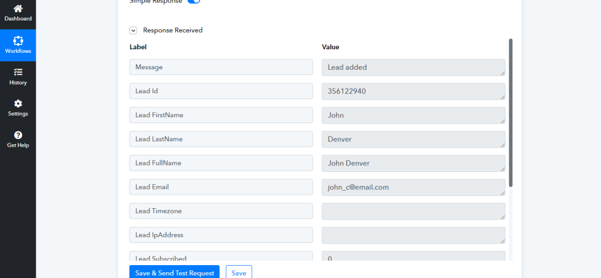Screen dimensions: 601x278
Task: Click Save & Send Test Request
Action: tap(174, 272)
